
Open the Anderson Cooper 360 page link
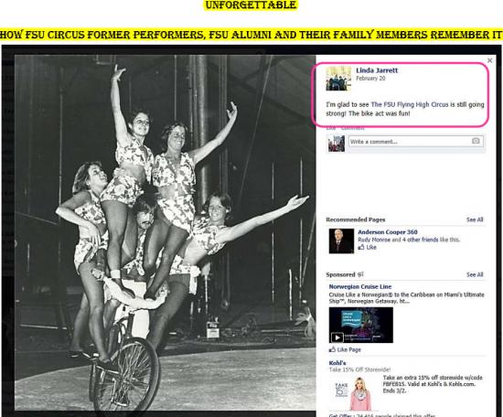pos(388,232)
